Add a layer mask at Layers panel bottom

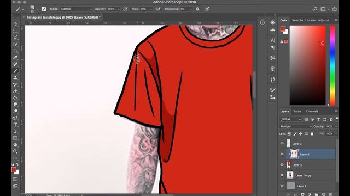302,194
